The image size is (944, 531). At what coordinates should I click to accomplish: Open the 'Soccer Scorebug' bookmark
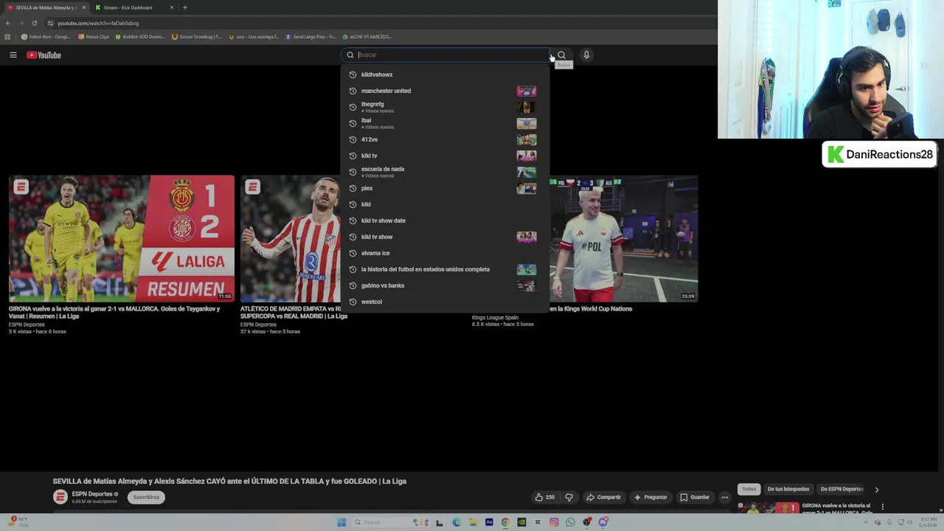[x=196, y=36]
